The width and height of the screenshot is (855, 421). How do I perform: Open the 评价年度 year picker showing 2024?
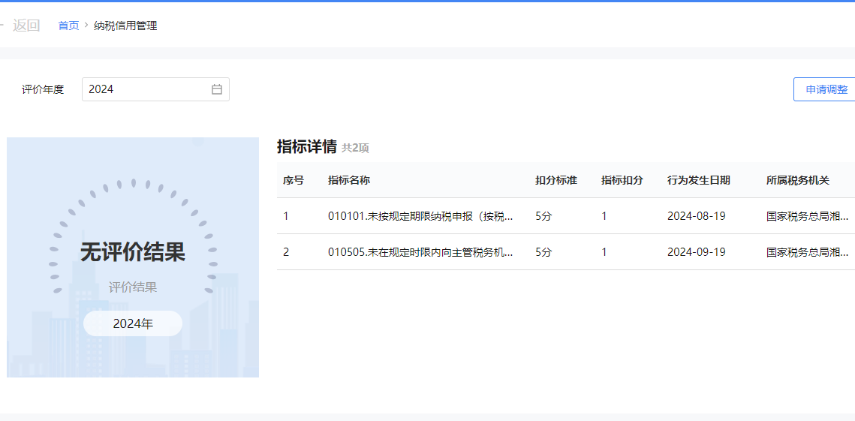point(146,89)
